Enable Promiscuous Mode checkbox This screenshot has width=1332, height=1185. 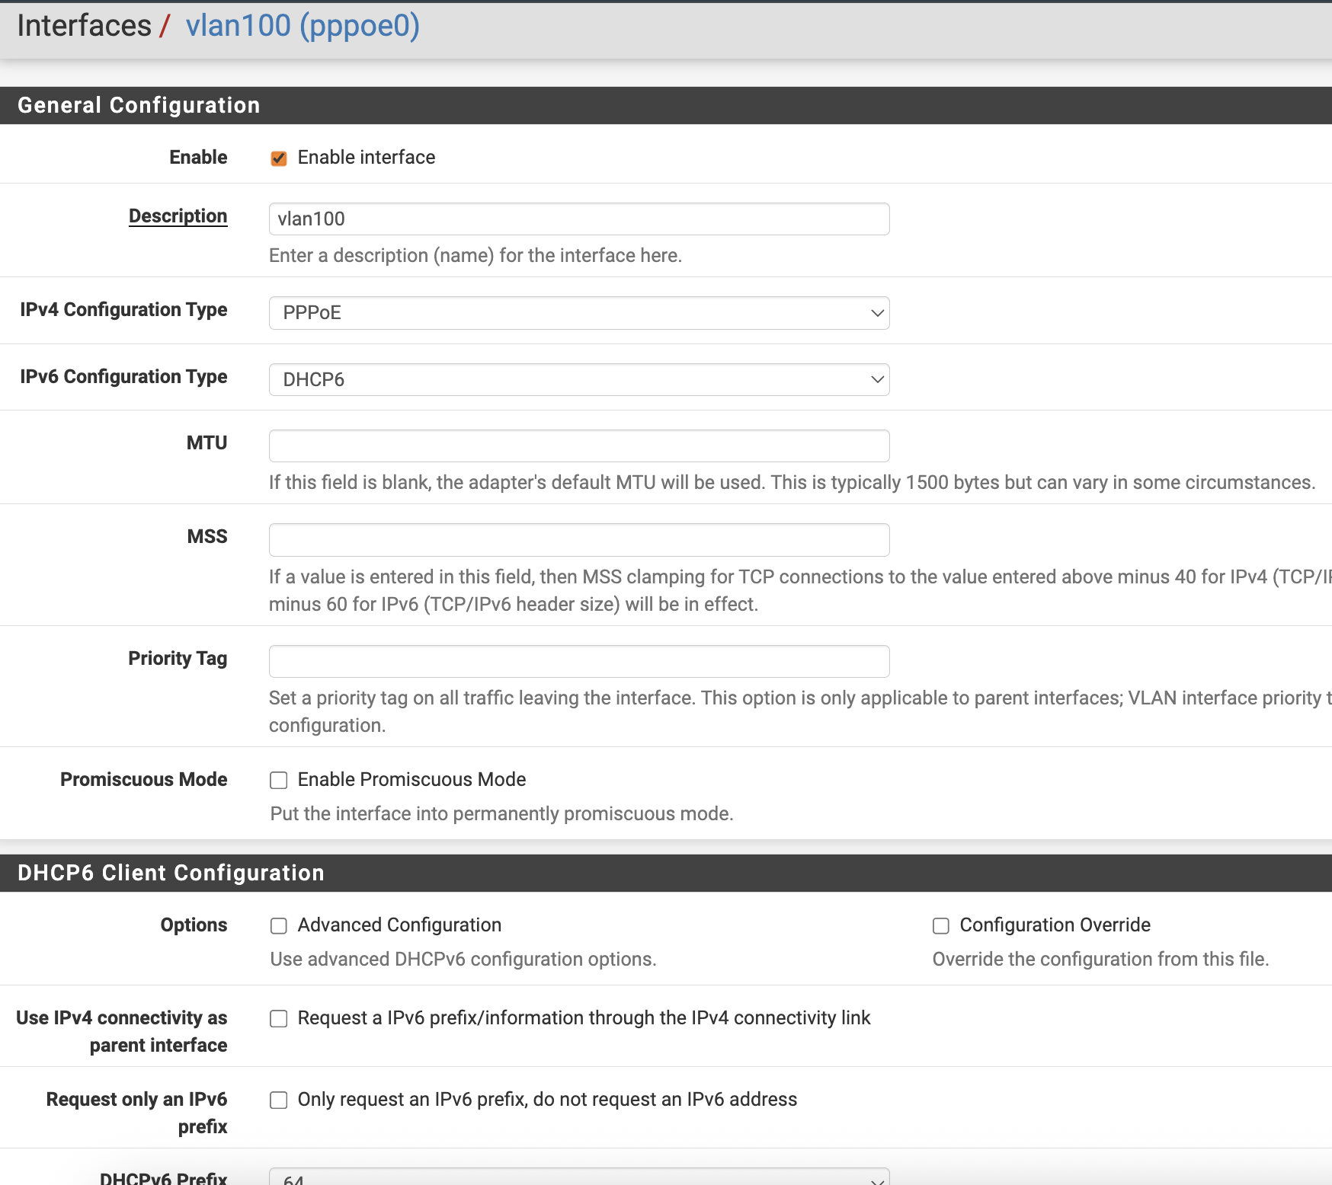point(279,780)
